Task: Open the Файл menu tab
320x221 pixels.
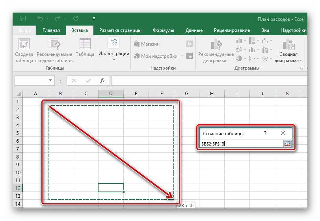Action: (24, 30)
